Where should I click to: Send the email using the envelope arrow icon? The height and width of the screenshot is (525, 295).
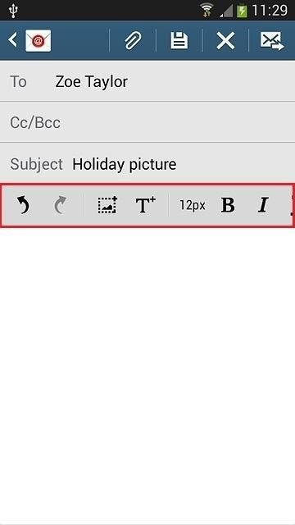point(272,41)
